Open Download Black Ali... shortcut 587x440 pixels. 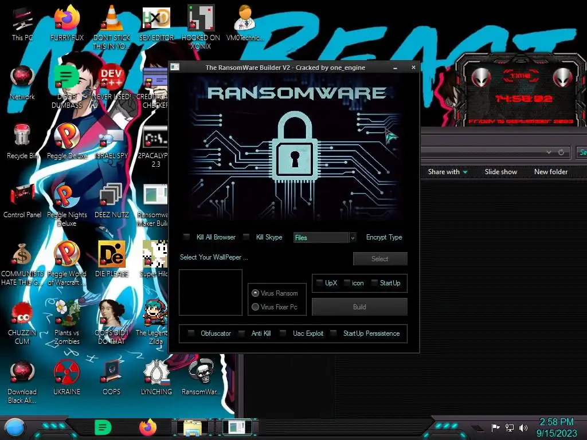point(22,382)
